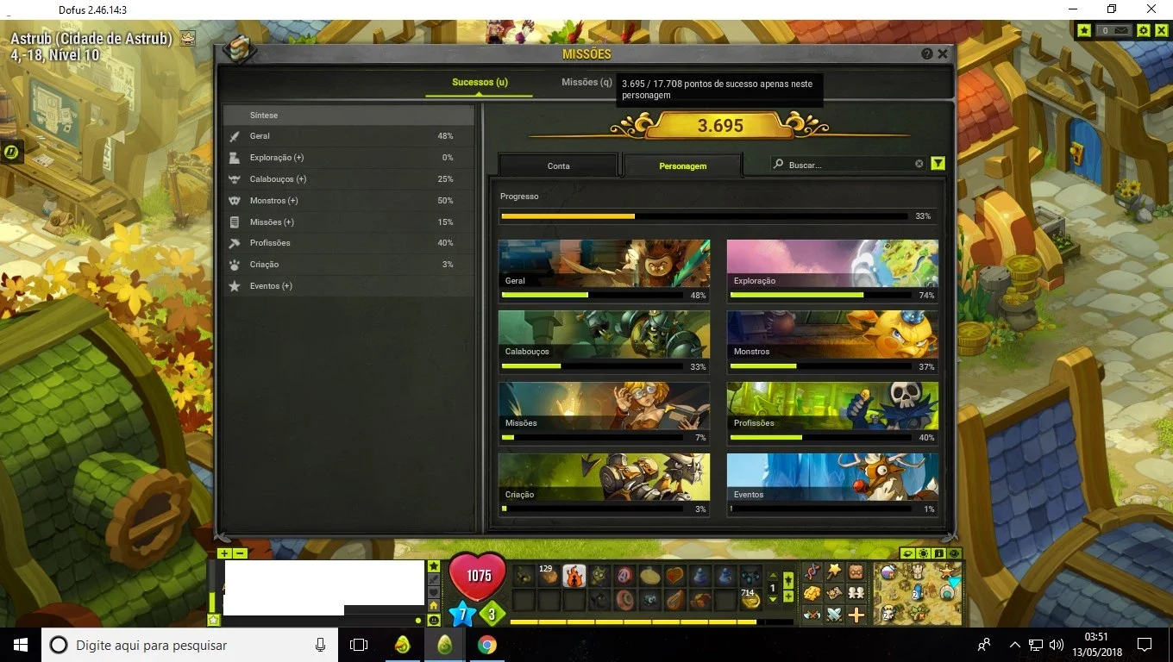
Task: Expand the Eventos (+) category
Action: click(x=348, y=286)
